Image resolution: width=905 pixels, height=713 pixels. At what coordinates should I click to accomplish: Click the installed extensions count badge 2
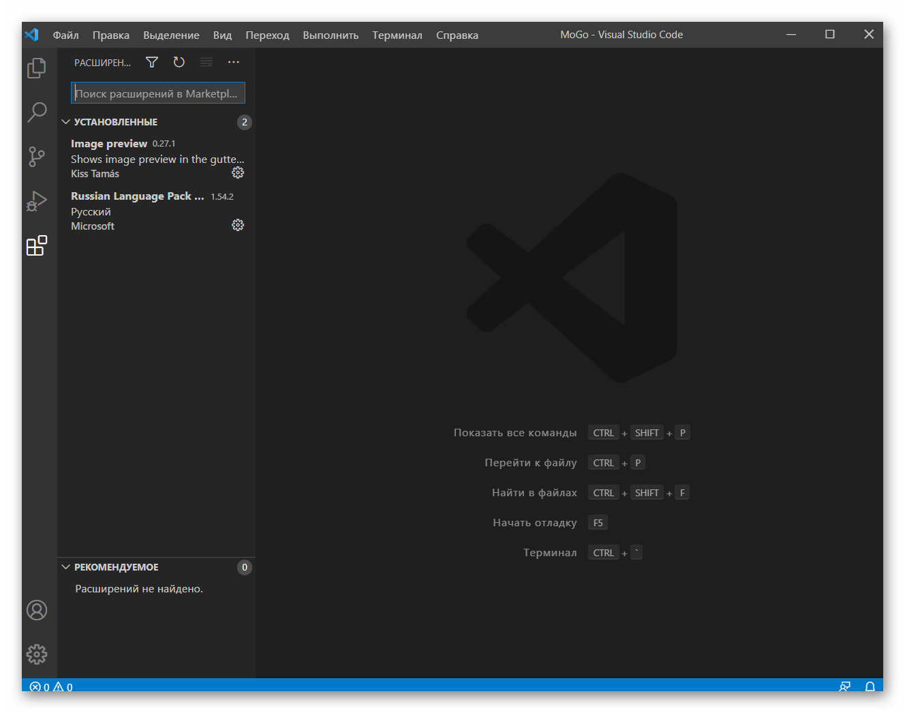(x=245, y=122)
